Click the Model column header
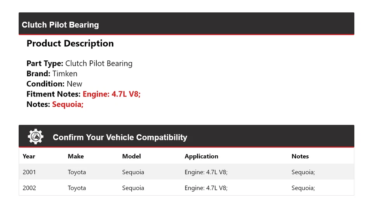This screenshot has width=373, height=208. (x=131, y=156)
